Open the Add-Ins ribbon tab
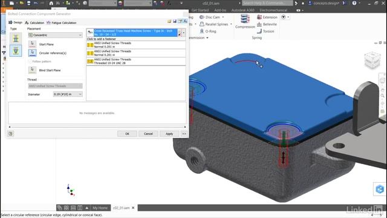Viewport: 387px width, 218px height. [220, 10]
